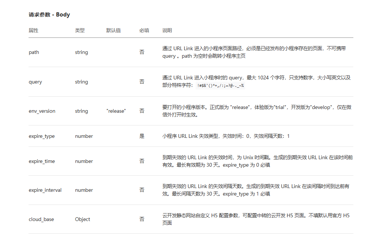Click the '说明' column header
The width and height of the screenshot is (368, 236).
(x=167, y=30)
